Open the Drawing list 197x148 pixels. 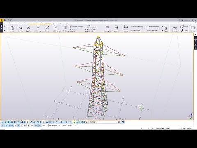108,28
